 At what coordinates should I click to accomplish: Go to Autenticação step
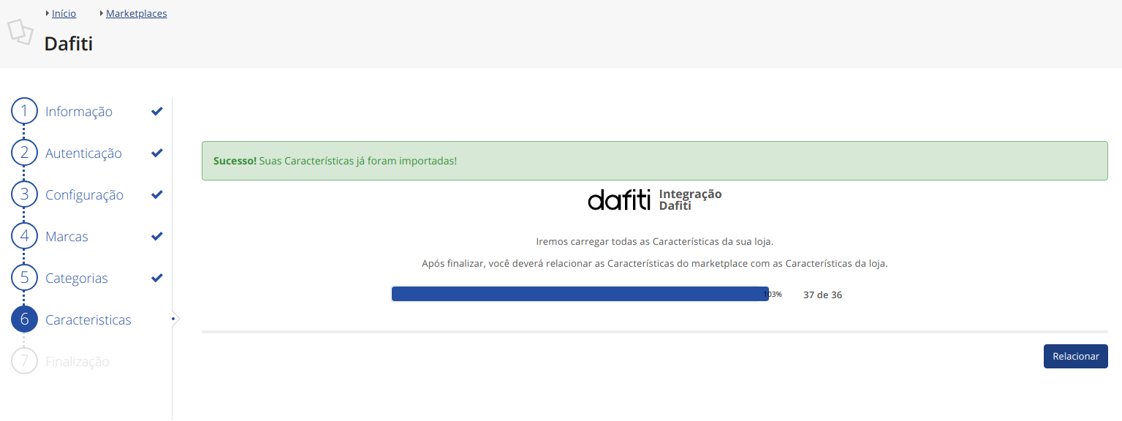click(83, 153)
